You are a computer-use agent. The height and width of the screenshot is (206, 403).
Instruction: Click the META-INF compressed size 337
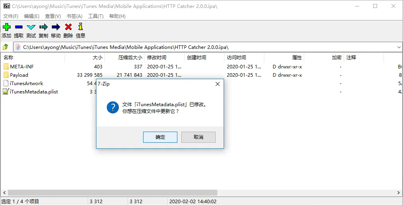click(138, 67)
